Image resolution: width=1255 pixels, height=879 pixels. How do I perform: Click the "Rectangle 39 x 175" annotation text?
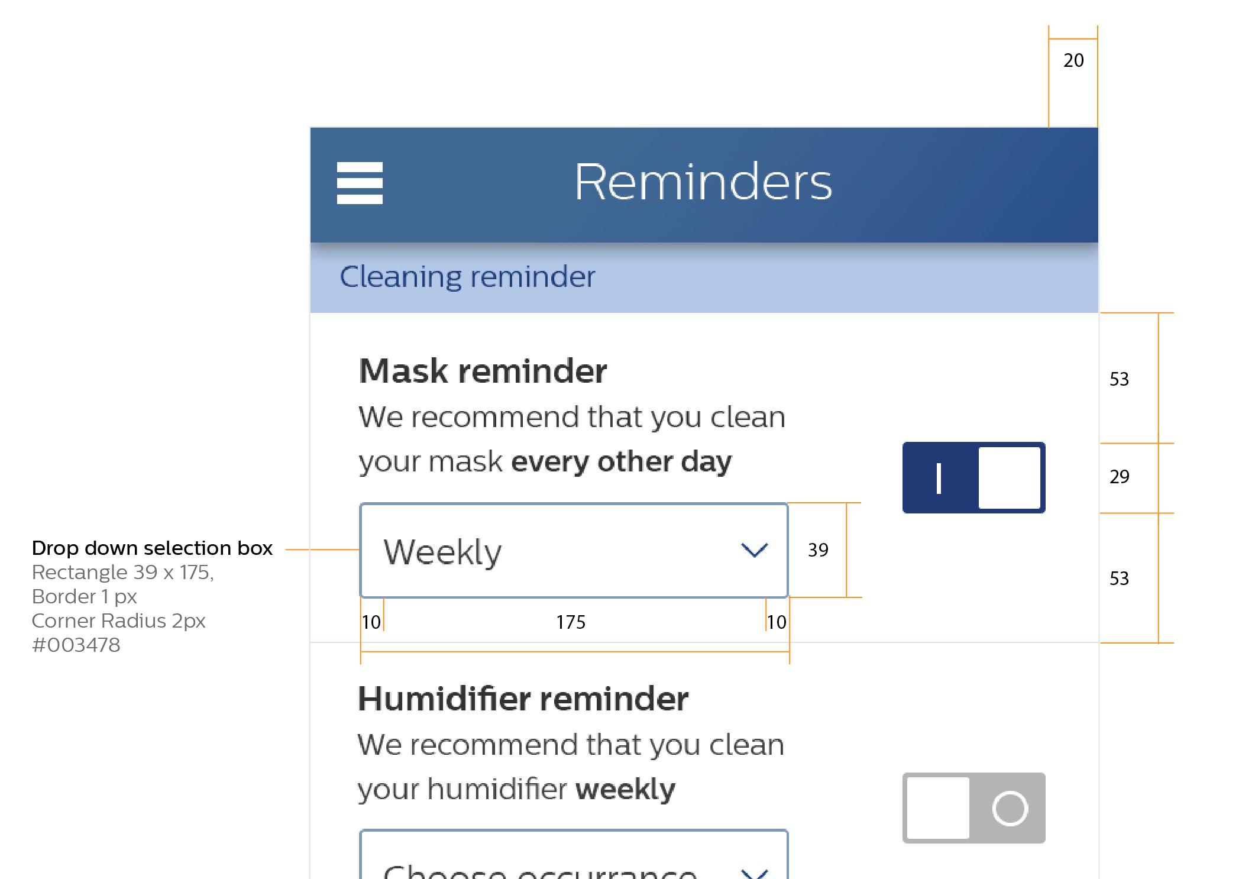pos(122,573)
